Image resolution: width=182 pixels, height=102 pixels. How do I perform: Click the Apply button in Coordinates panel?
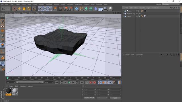click(115, 98)
